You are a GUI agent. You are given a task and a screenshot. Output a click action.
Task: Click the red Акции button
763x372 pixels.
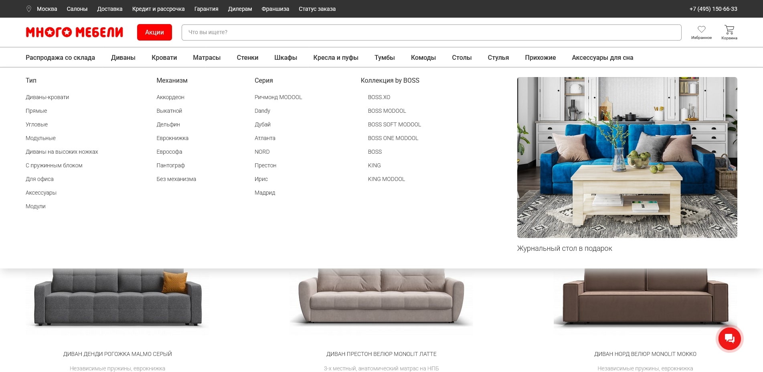[x=154, y=33]
